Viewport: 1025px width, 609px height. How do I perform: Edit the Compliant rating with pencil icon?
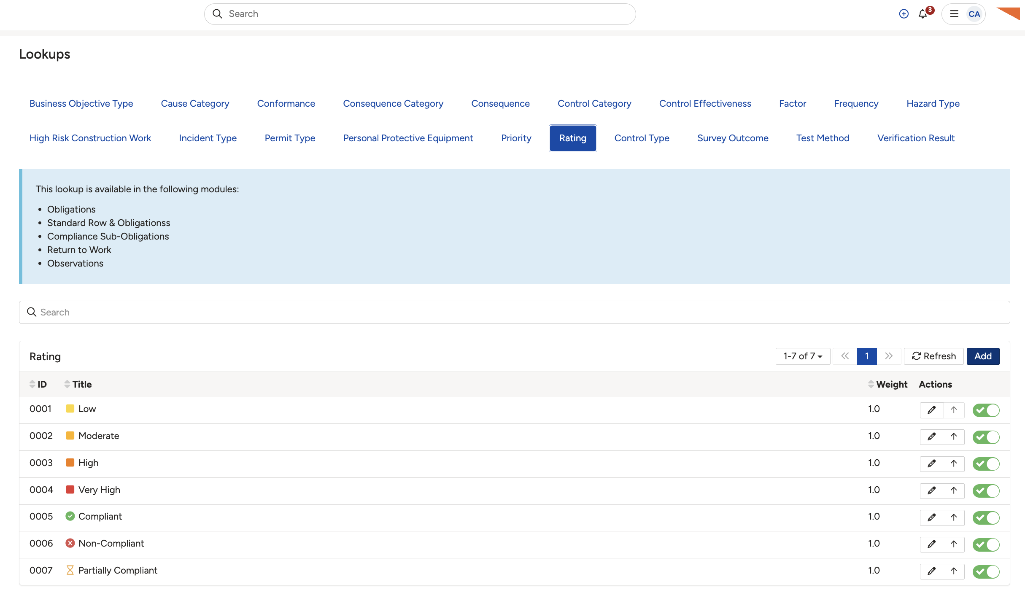point(931,518)
